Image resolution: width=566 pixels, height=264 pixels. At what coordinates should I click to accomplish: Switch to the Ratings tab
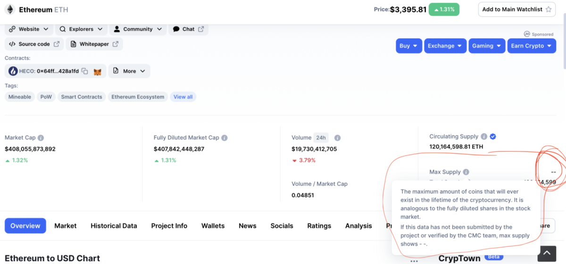click(x=319, y=226)
